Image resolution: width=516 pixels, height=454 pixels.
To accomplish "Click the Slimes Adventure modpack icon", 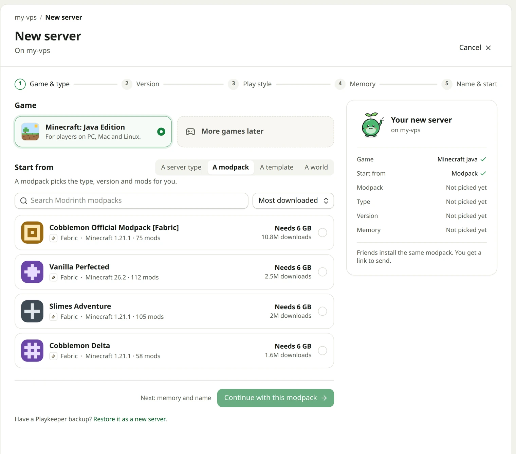I will click(x=32, y=311).
